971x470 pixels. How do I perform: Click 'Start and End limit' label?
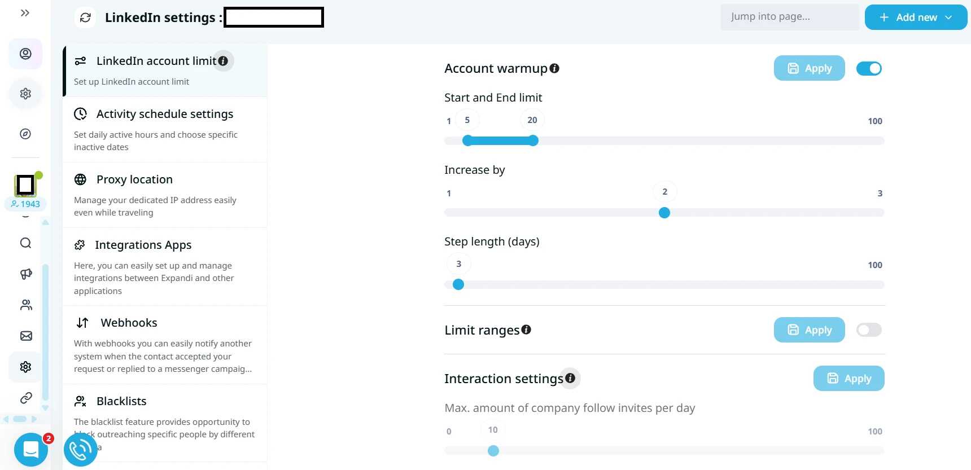[x=493, y=98]
